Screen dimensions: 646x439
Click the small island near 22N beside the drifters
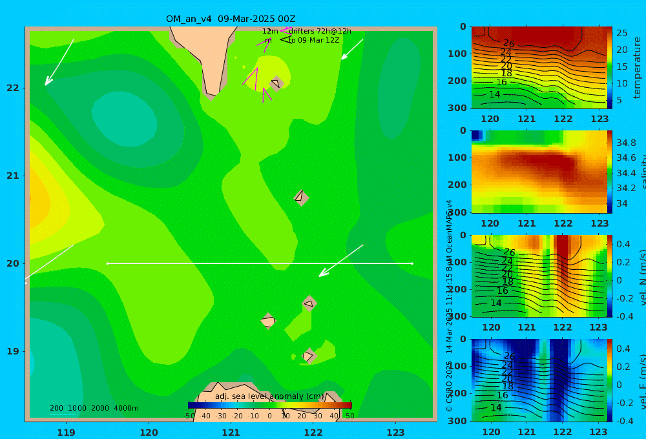click(276, 83)
